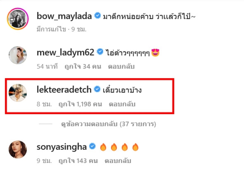
Task: Open lekteeradetch's profile avatar
Action: [18, 93]
